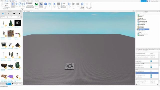The height and width of the screenshot is (90, 160).
Task: Click the Explorer filter workspace field
Action: point(147,13)
